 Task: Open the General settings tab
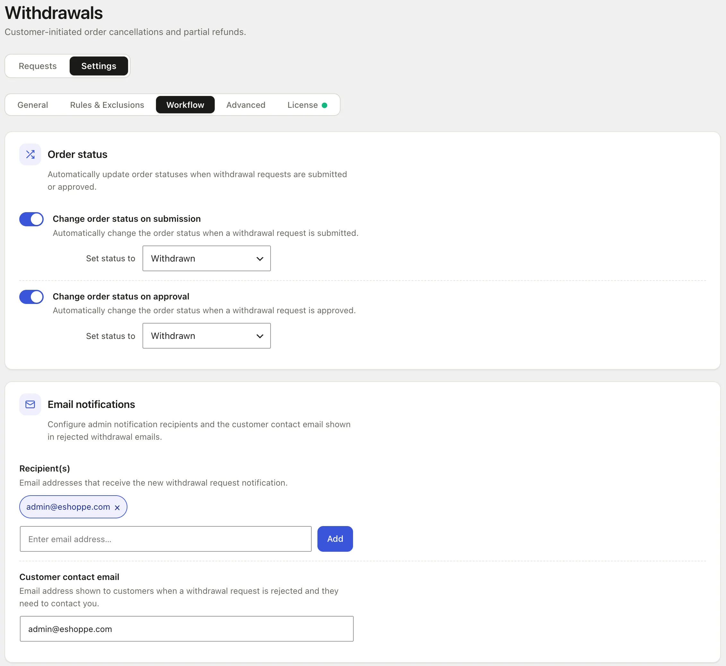[32, 105]
